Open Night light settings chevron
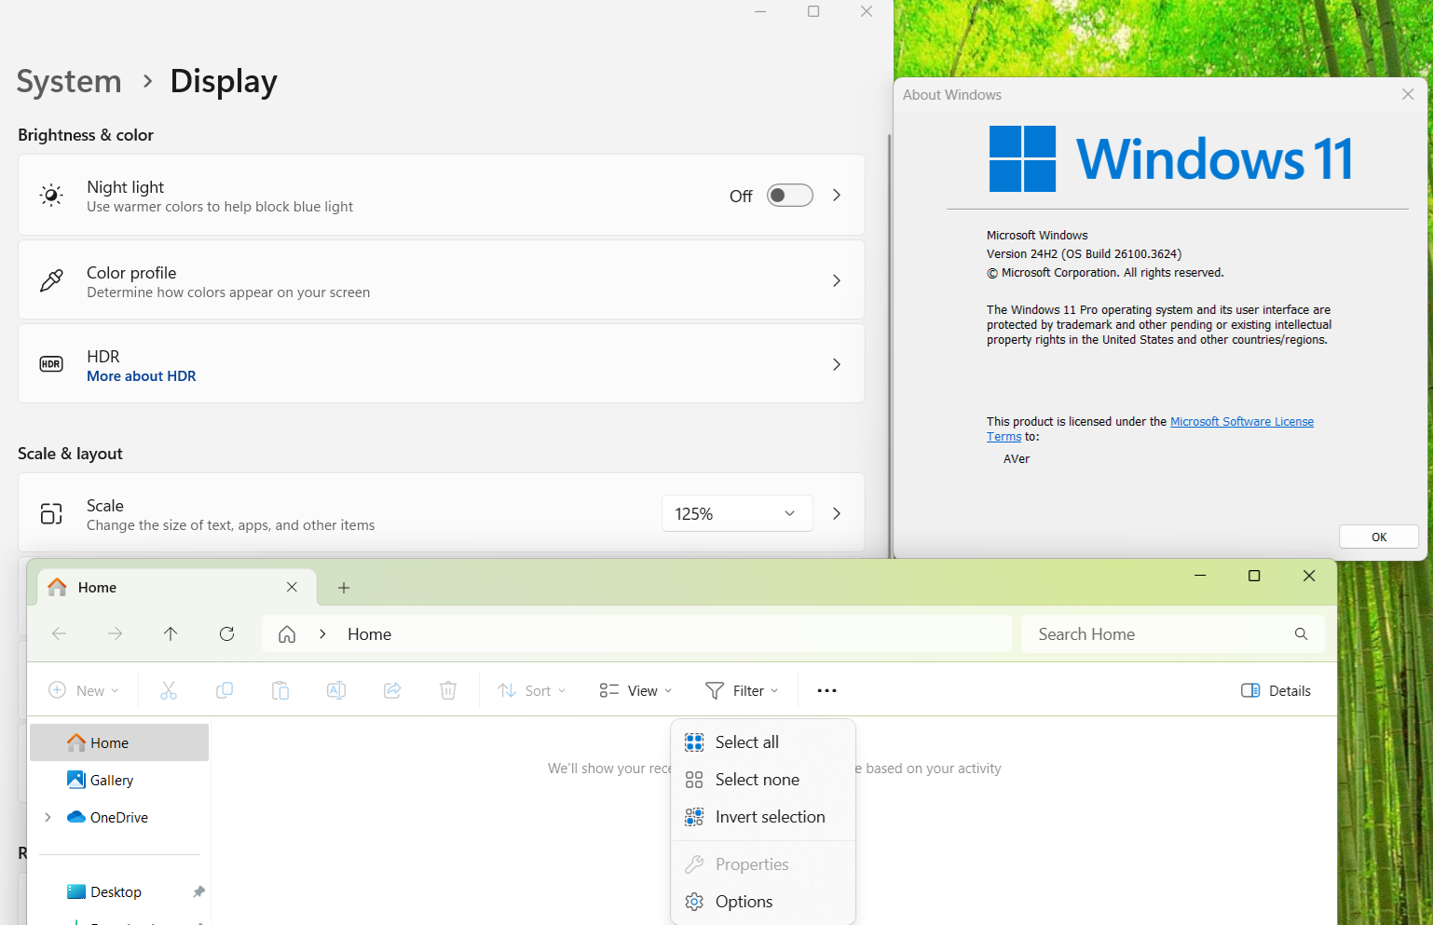 coord(837,196)
